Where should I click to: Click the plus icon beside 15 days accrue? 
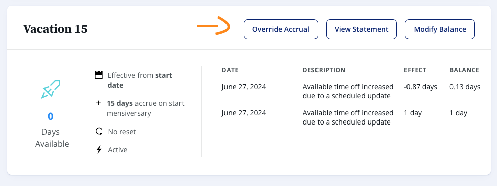point(98,103)
